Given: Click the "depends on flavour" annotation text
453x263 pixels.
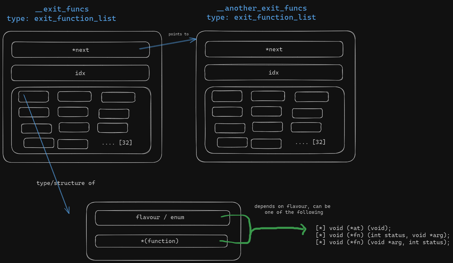Looking at the screenshot, I should 292,209.
